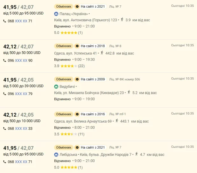Reveal the hidden digits of 096 XXX XX 79
This screenshot has width=197, height=173.
(x=21, y=94)
